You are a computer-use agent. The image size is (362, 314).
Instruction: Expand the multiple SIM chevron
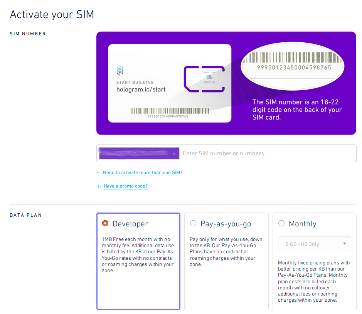(98, 173)
